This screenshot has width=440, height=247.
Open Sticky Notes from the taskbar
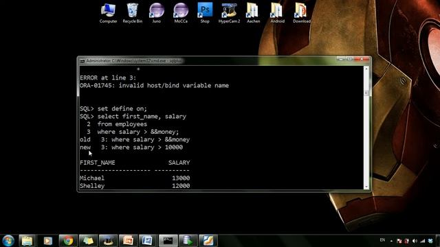tap(88, 241)
